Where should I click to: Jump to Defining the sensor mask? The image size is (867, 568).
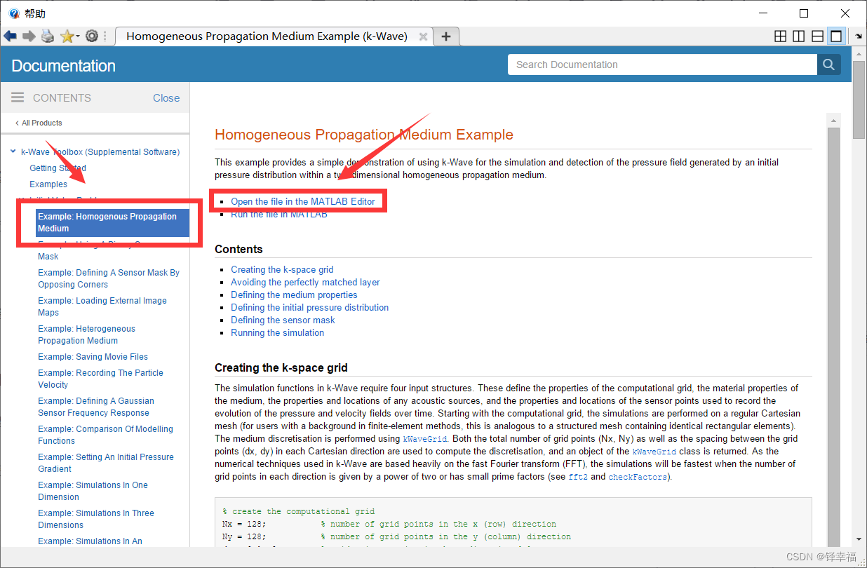(x=283, y=320)
